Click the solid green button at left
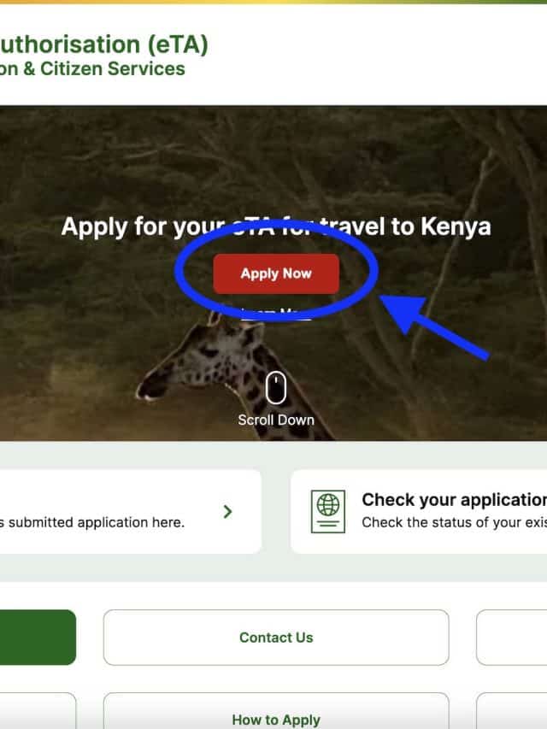 [x=38, y=638]
